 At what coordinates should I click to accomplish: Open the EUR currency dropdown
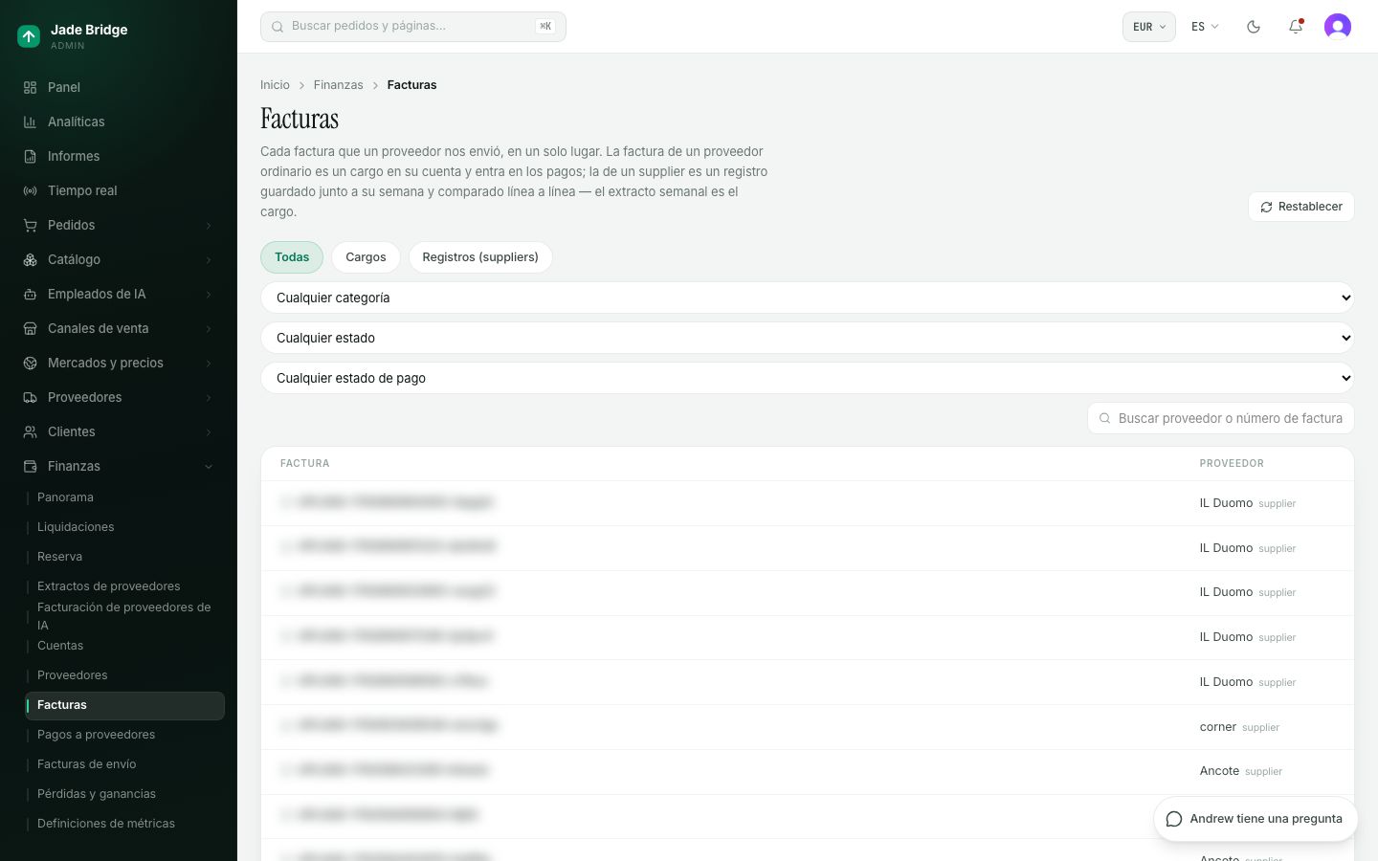point(1148,27)
